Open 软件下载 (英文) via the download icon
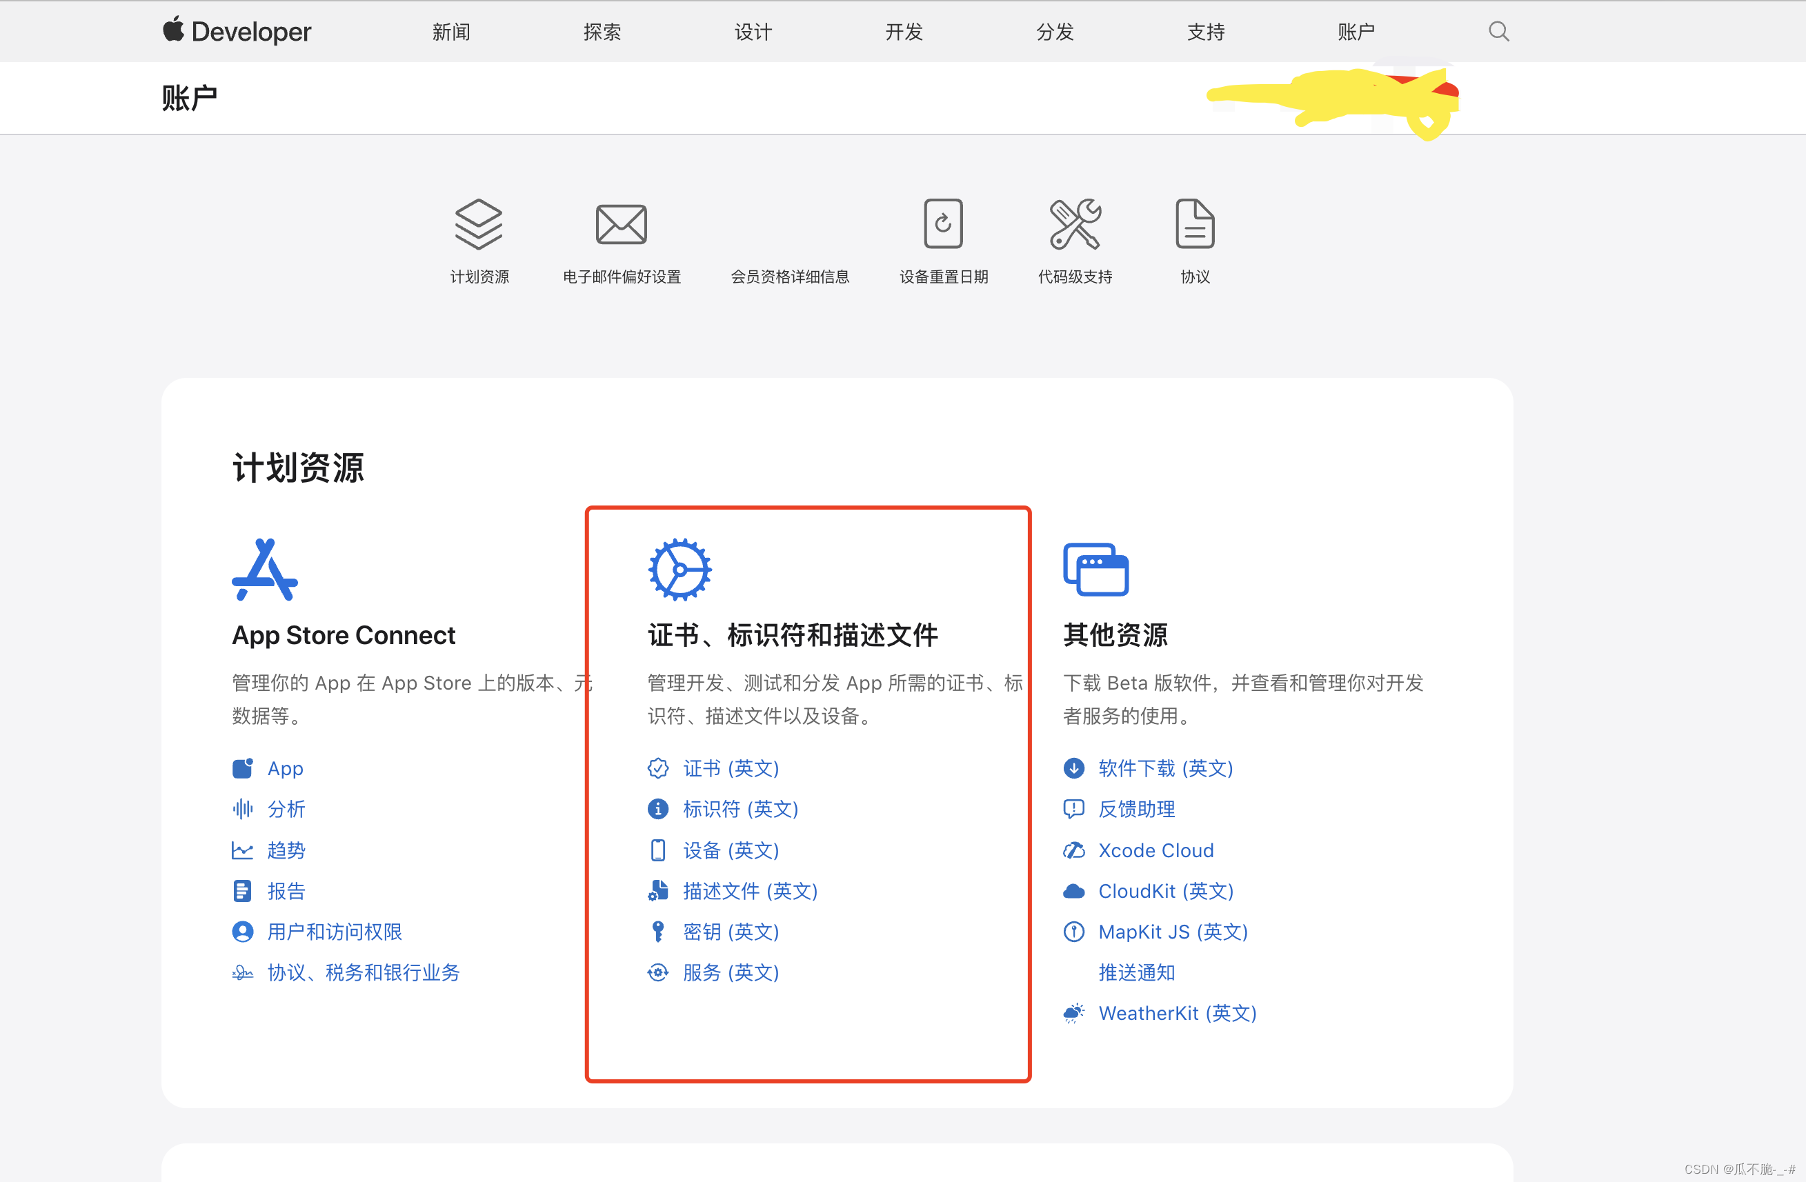Image resolution: width=1806 pixels, height=1182 pixels. [x=1073, y=768]
